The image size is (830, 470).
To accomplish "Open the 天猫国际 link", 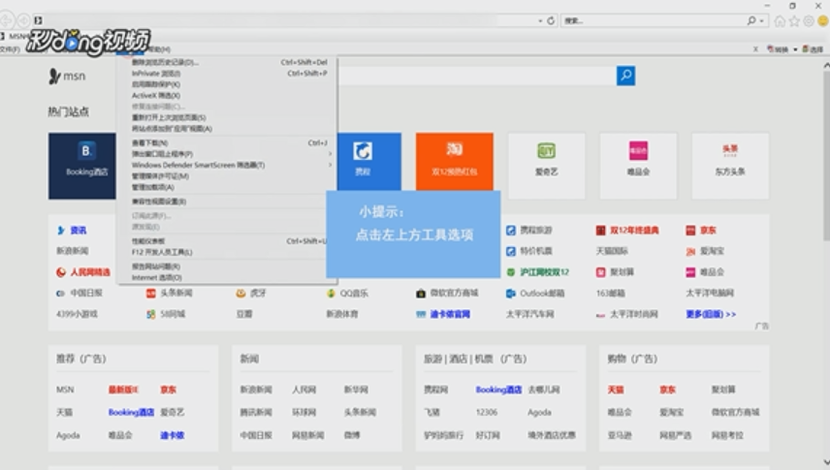I will coord(612,251).
